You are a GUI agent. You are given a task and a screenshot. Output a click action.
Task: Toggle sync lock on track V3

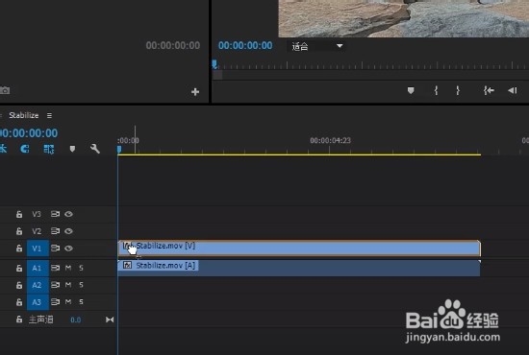point(55,214)
